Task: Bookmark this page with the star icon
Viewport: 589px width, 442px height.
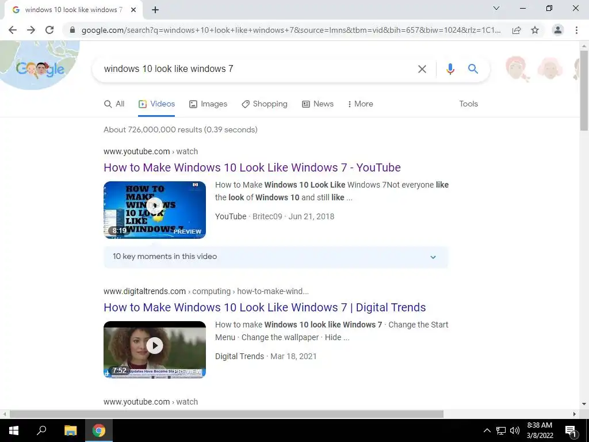Action: [535, 30]
